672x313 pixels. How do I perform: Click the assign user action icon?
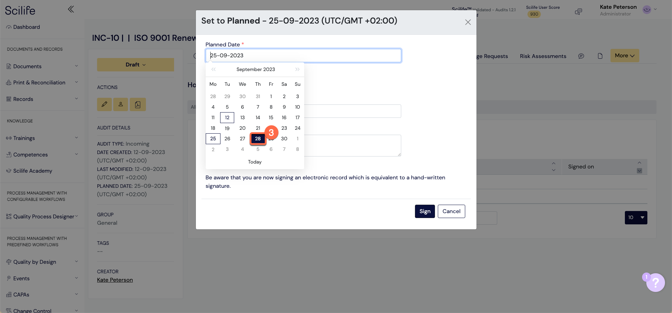point(121,104)
